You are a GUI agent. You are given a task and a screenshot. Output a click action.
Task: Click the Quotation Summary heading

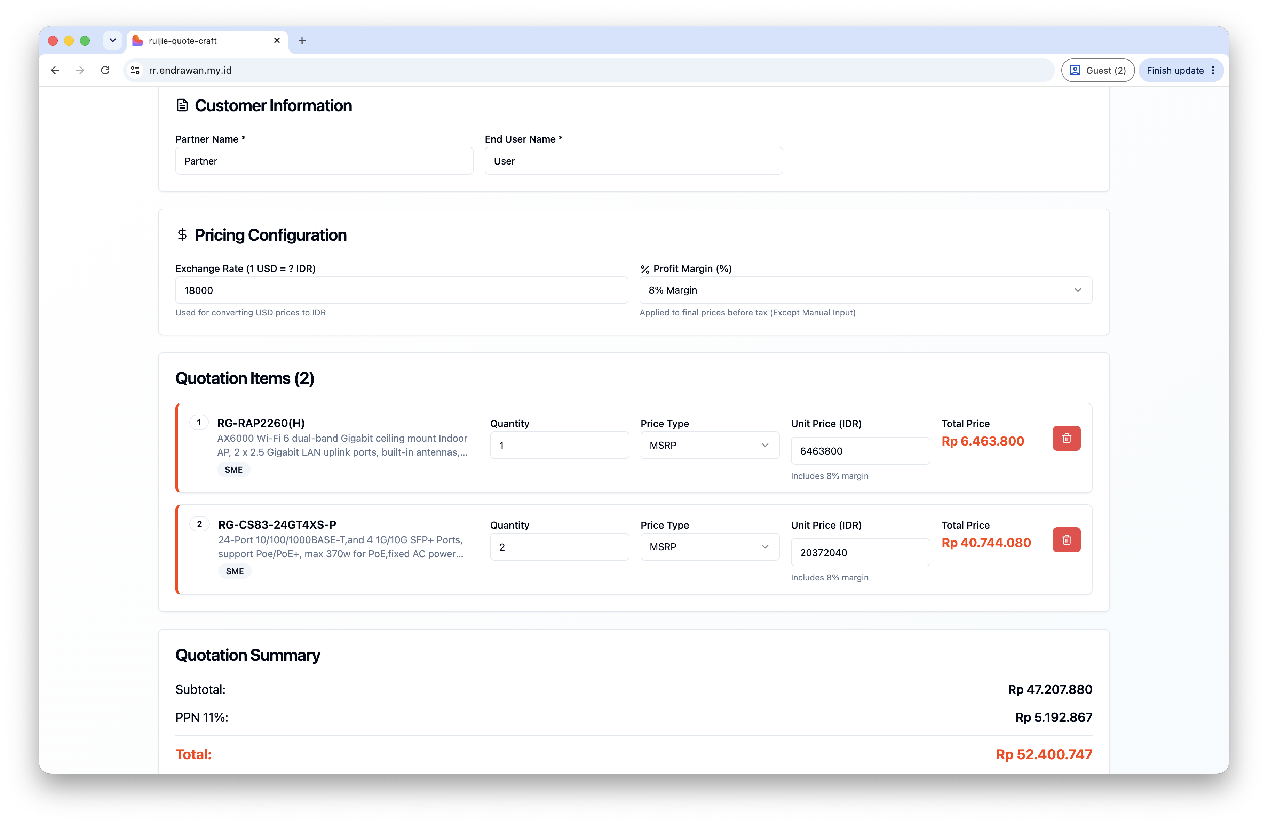pos(248,655)
